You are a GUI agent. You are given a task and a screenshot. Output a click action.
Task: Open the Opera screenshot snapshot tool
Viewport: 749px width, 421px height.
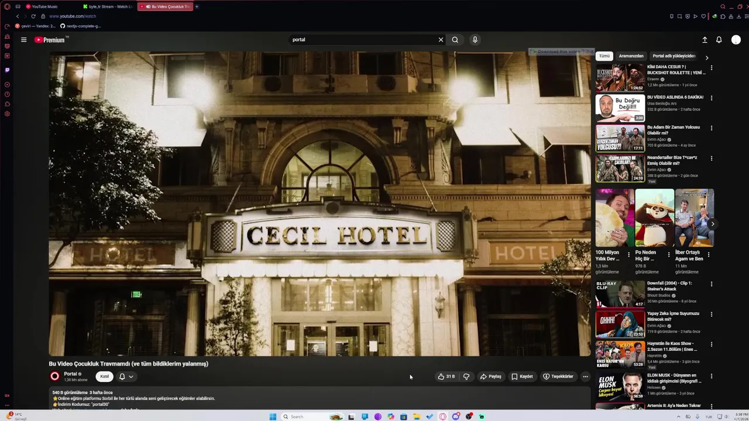679,16
